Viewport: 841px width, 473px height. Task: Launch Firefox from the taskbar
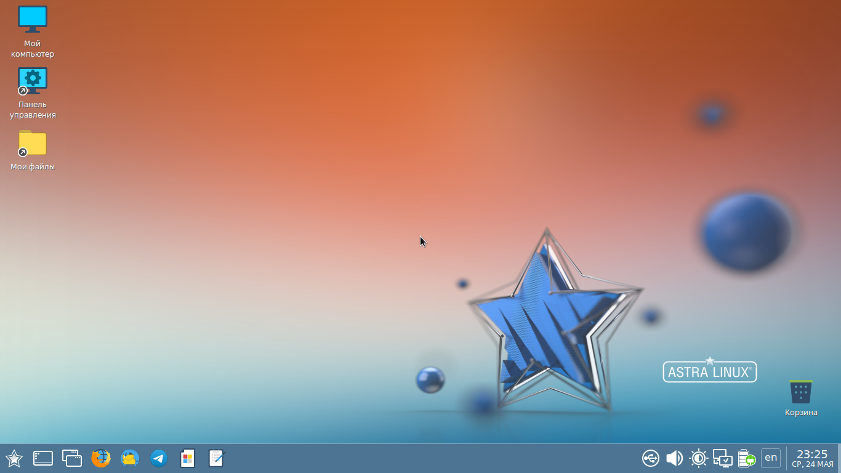click(x=100, y=458)
